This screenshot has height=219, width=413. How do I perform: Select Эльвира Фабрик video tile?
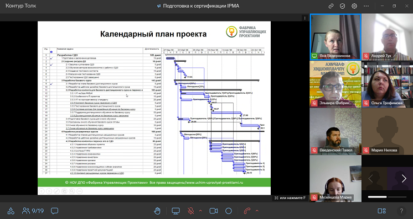[335, 84]
